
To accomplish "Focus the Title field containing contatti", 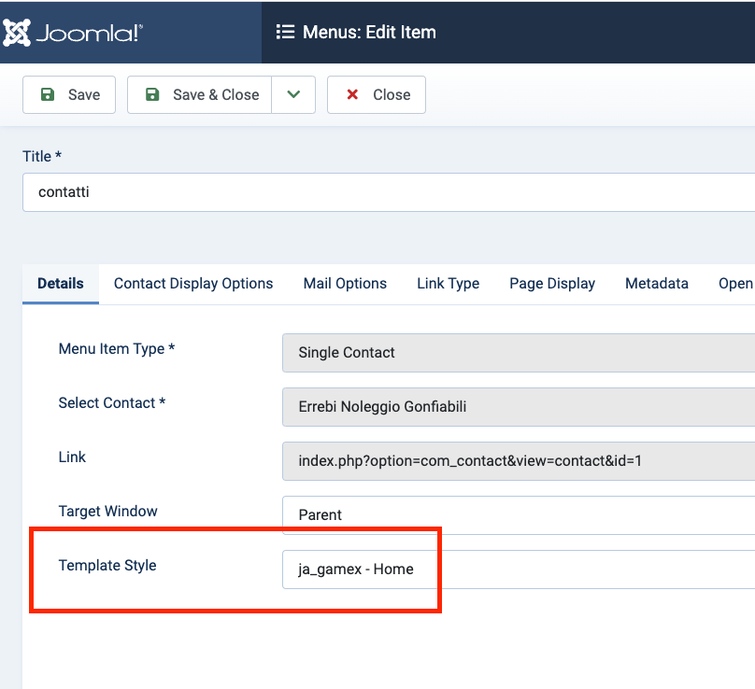I will coord(388,192).
